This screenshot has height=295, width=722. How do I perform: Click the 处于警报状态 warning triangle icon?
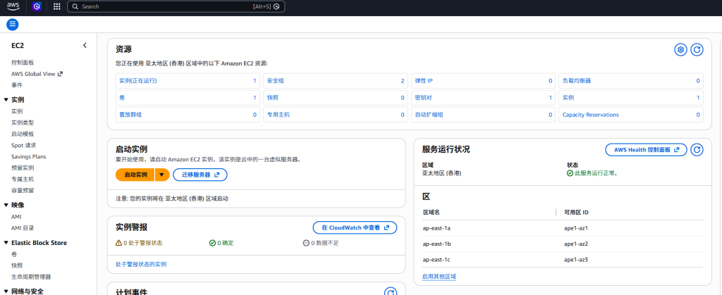118,243
